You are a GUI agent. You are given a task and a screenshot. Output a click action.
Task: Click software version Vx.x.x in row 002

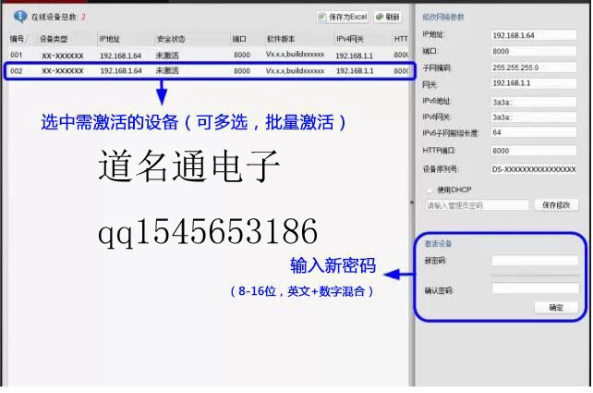click(295, 71)
